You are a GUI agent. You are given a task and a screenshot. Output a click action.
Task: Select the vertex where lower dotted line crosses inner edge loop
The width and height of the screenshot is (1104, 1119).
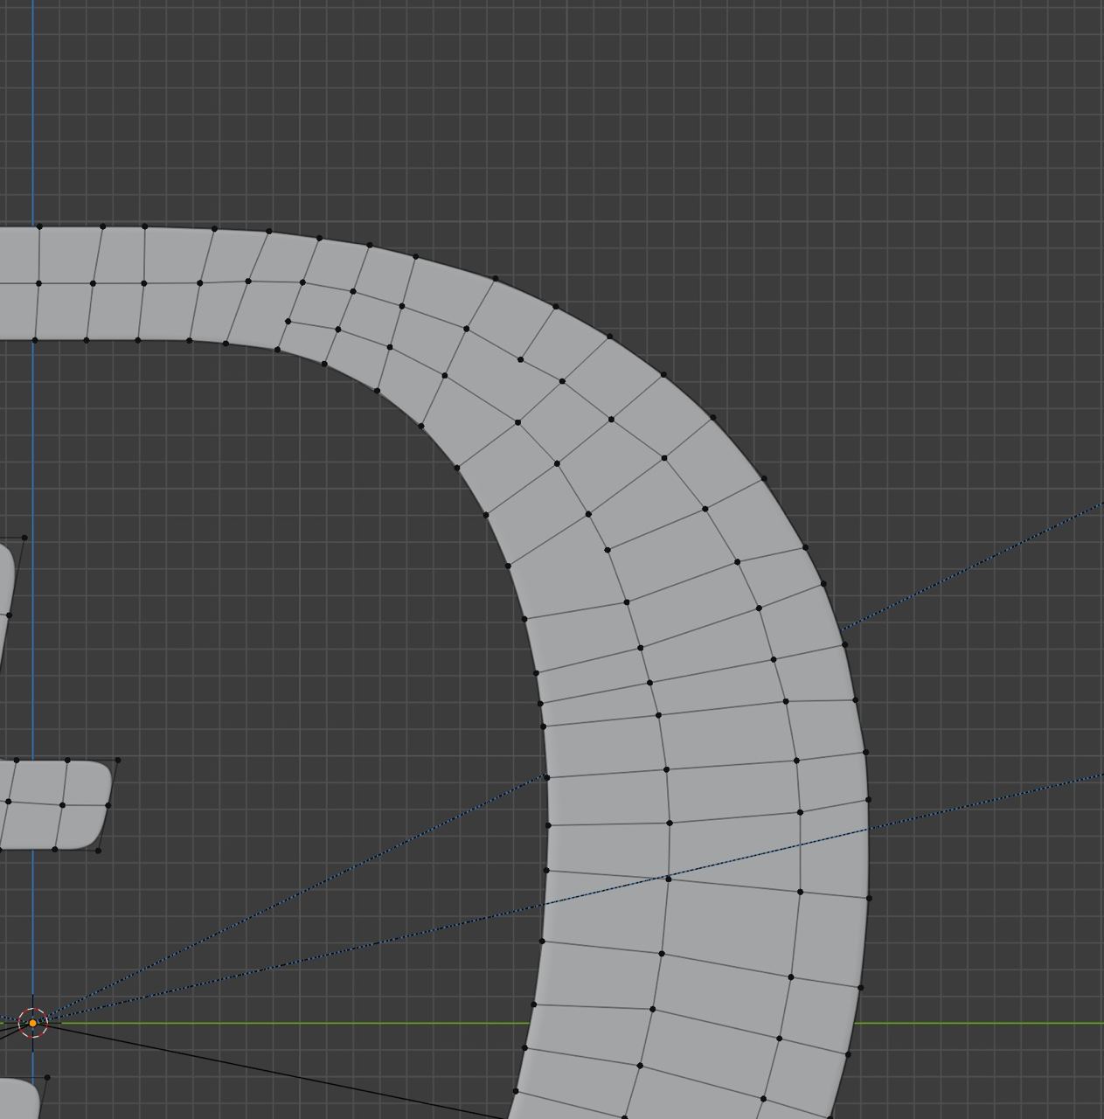[669, 878]
